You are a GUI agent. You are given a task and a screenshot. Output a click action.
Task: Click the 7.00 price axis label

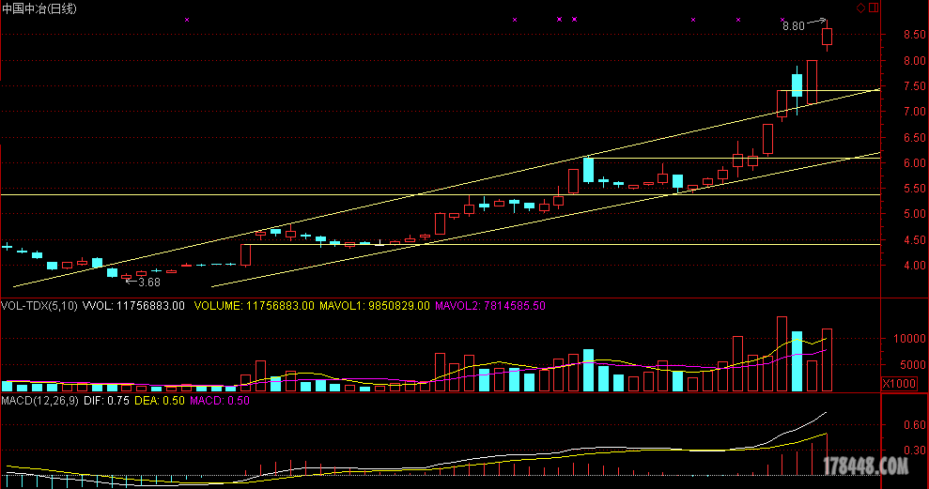click(x=914, y=112)
